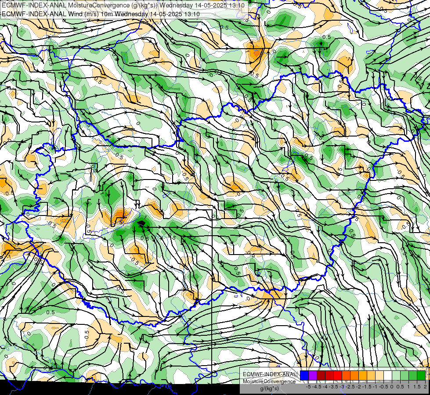The width and height of the screenshot is (430, 395).
Task: Click the legend label MoistureConvergence
Action: click(x=269, y=381)
